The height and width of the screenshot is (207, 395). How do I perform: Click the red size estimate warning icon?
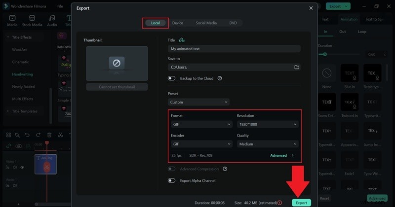coord(280,203)
